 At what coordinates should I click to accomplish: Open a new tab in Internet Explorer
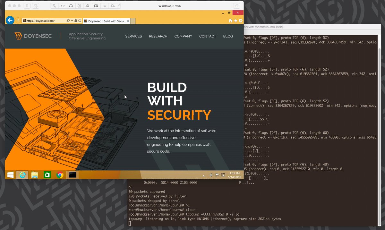coord(133,21)
